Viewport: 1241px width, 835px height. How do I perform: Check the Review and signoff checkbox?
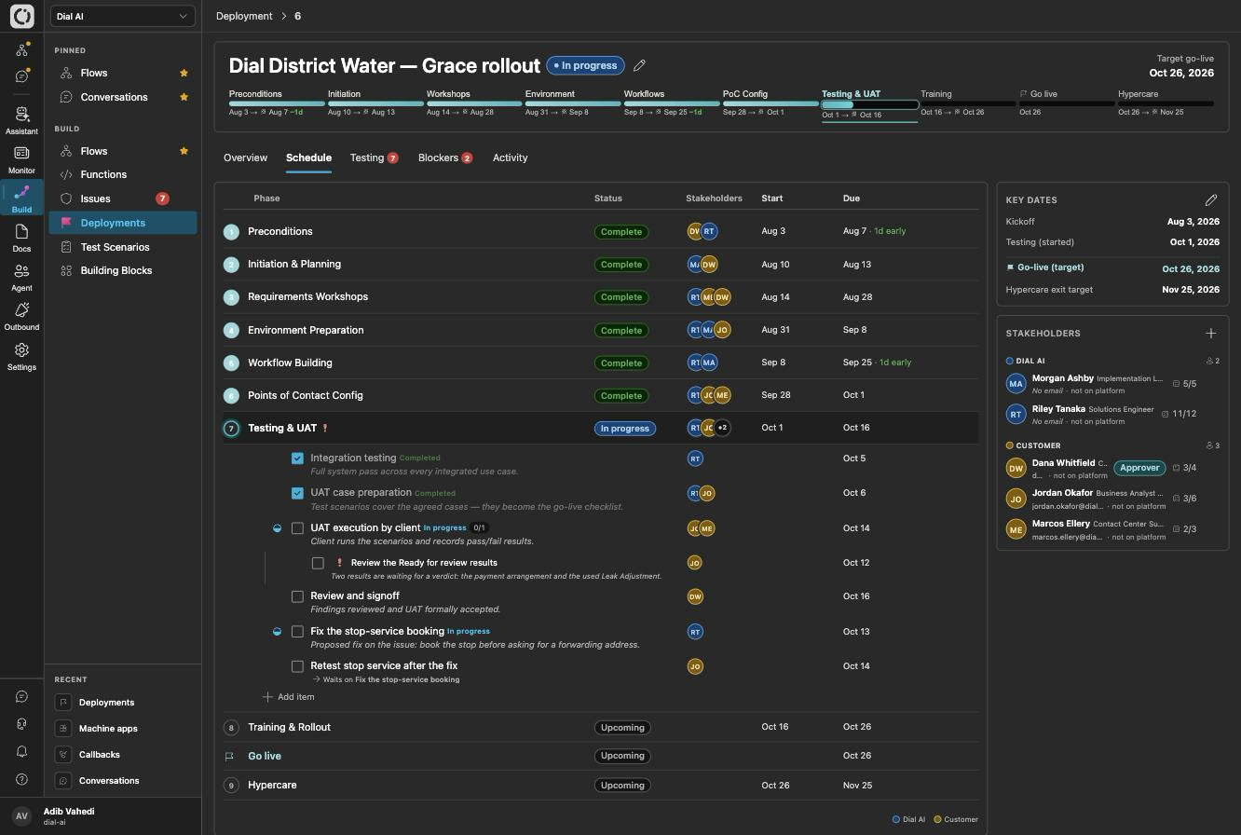pos(297,596)
